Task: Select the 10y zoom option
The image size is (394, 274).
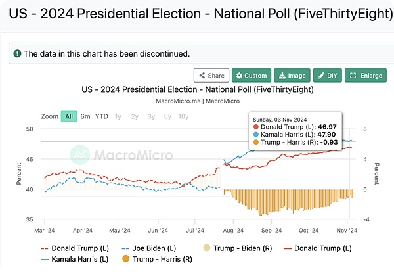Action: pos(184,116)
